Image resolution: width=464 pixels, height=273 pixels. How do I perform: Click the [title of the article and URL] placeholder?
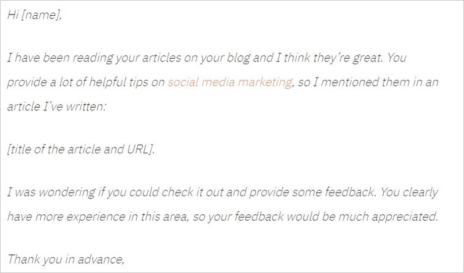[x=81, y=149]
